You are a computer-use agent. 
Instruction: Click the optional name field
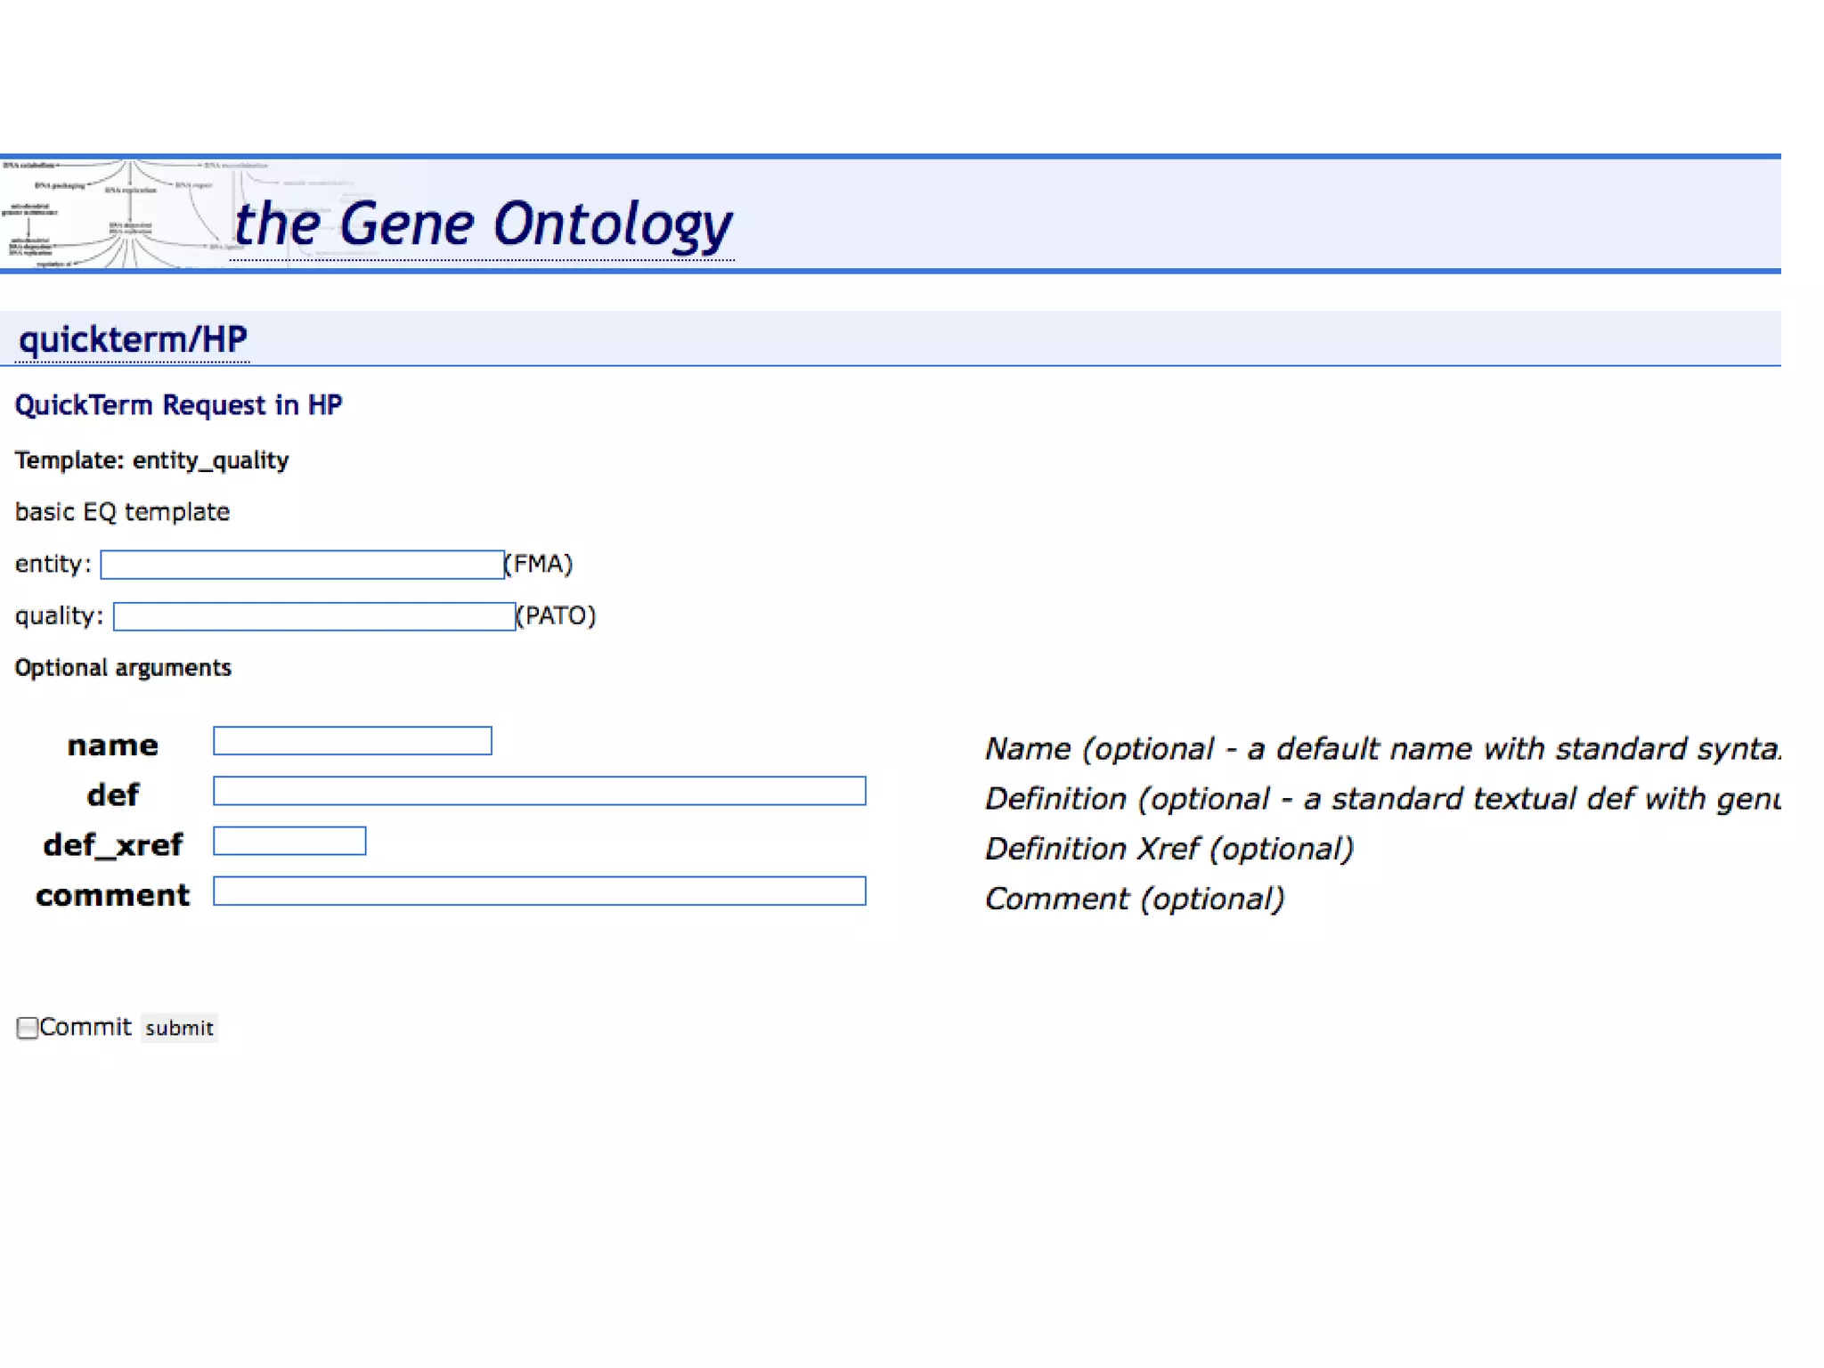pos(352,741)
